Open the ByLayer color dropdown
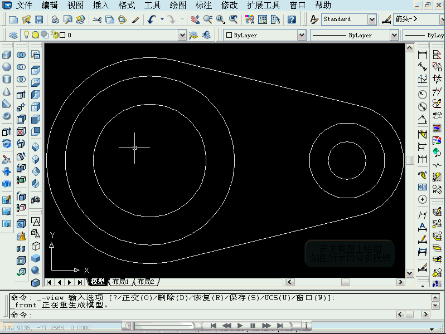This screenshot has width=446, height=334. coord(302,35)
